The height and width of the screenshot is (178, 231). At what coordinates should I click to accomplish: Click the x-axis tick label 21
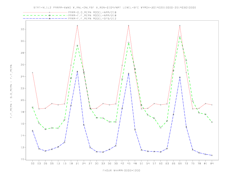click(77, 163)
